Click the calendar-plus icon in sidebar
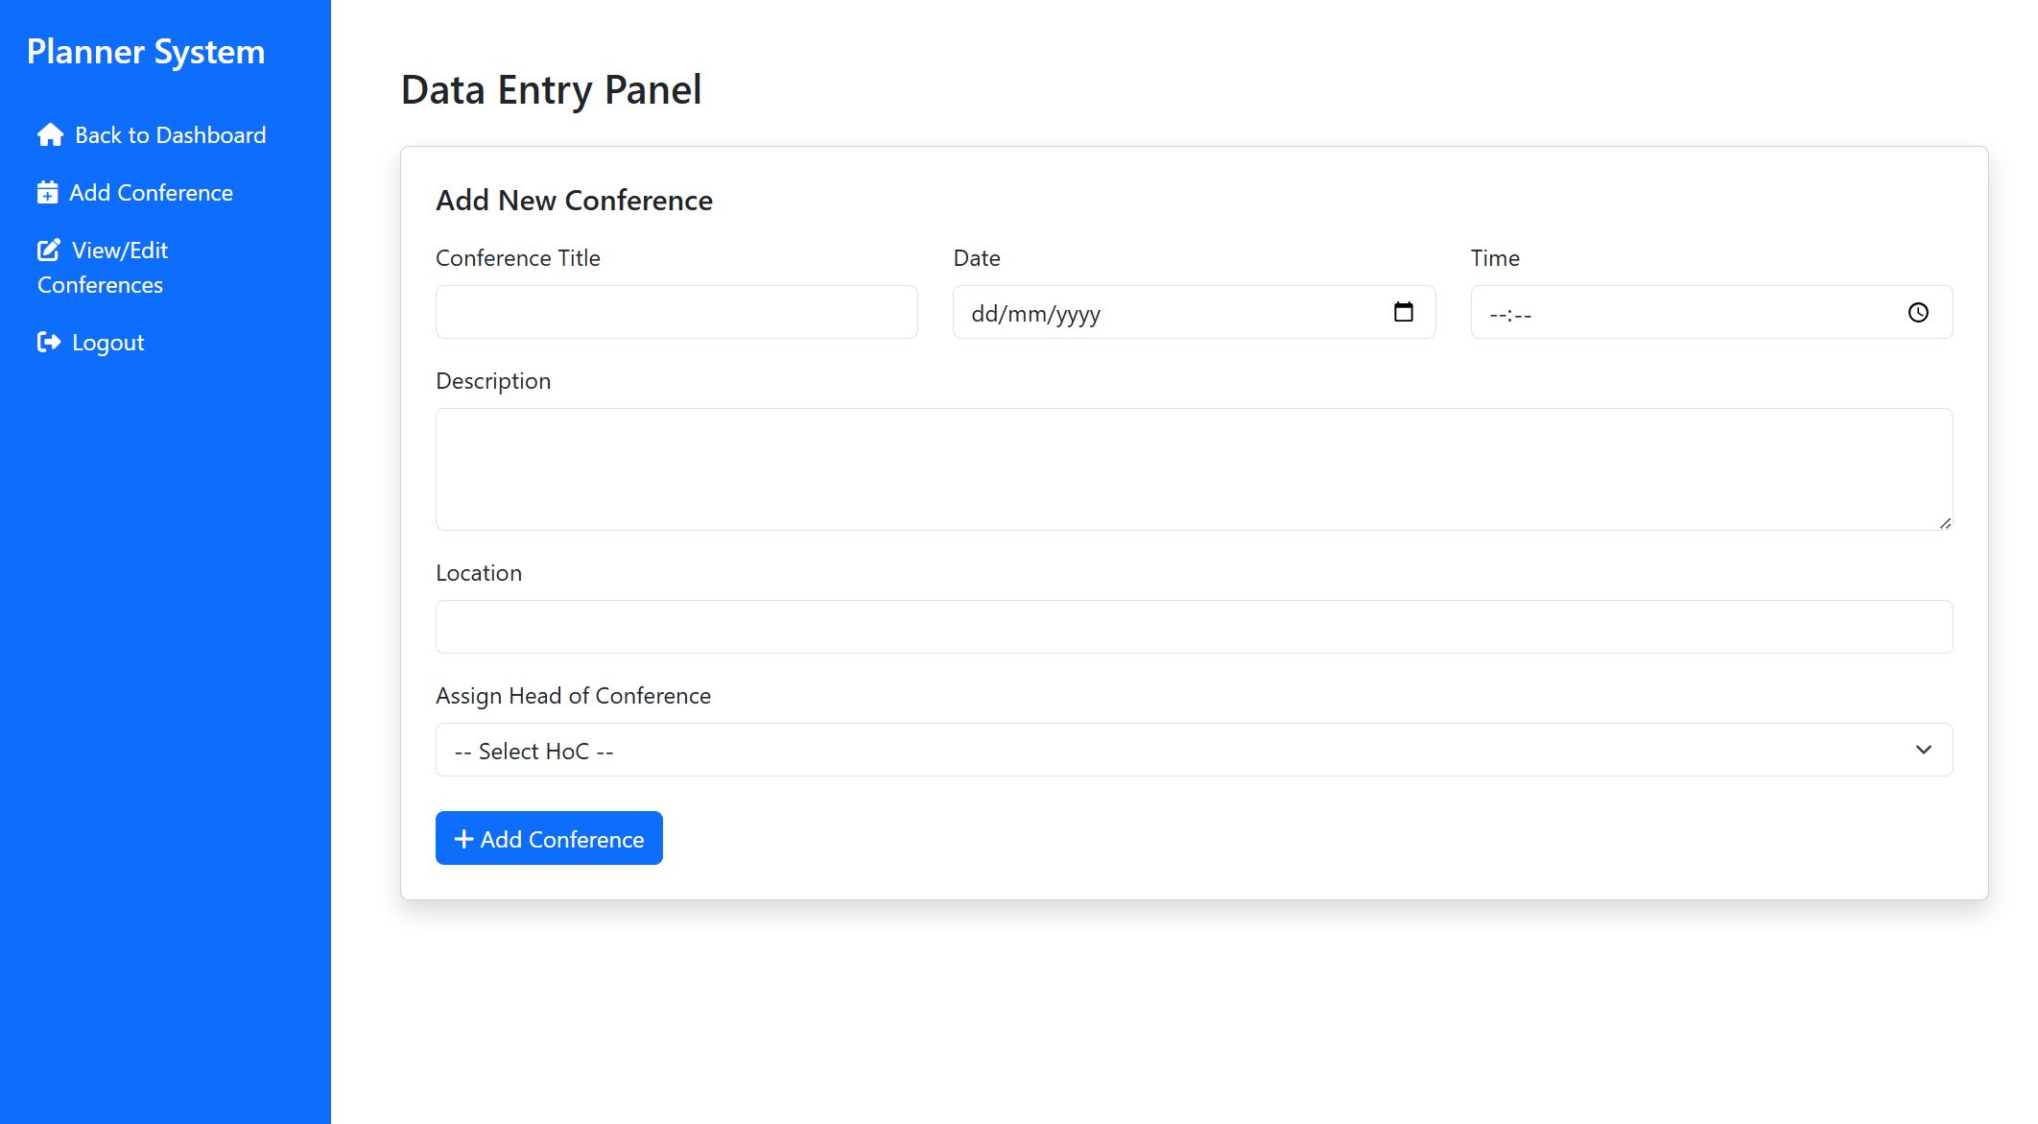This screenshot has height=1124, width=2038. (x=47, y=193)
